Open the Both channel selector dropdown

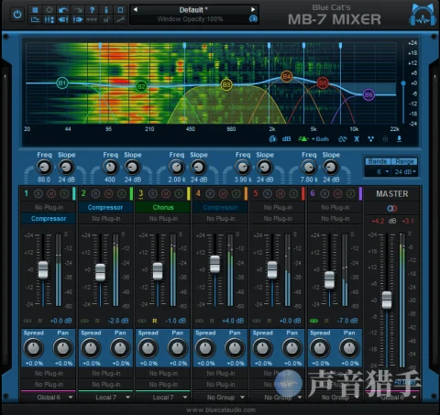tap(321, 139)
